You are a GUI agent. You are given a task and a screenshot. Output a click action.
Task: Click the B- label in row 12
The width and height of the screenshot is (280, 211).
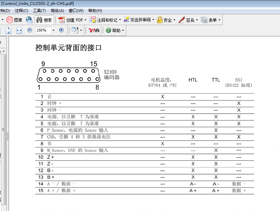coord(50,170)
